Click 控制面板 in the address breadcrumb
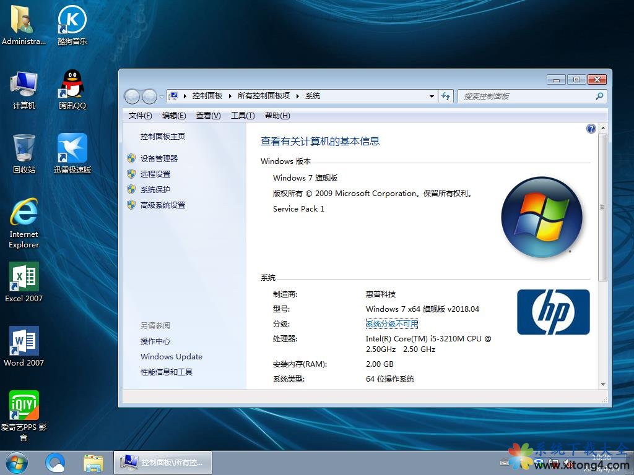This screenshot has height=475, width=634. pos(207,96)
